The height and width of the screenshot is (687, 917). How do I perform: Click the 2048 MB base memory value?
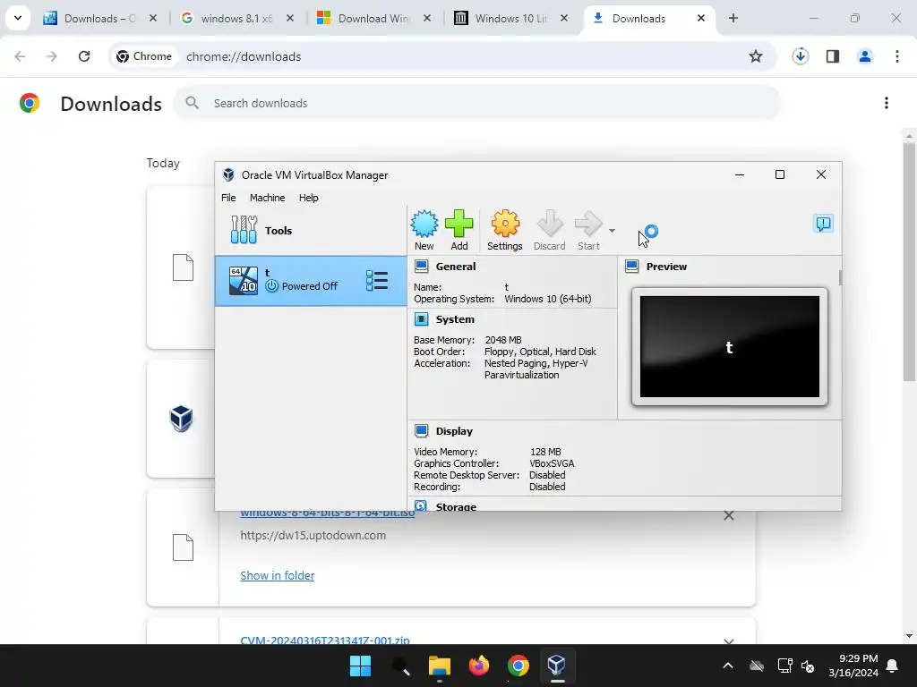[503, 340]
